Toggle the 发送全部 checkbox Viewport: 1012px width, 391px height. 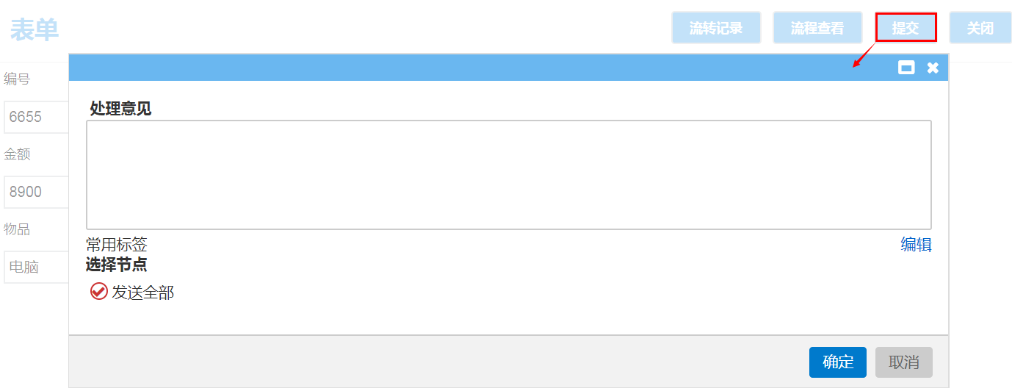click(99, 292)
